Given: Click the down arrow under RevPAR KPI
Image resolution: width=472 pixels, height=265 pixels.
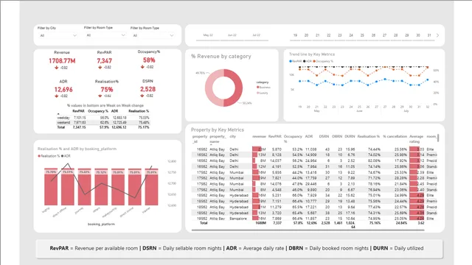Looking at the screenshot, I should point(100,67).
